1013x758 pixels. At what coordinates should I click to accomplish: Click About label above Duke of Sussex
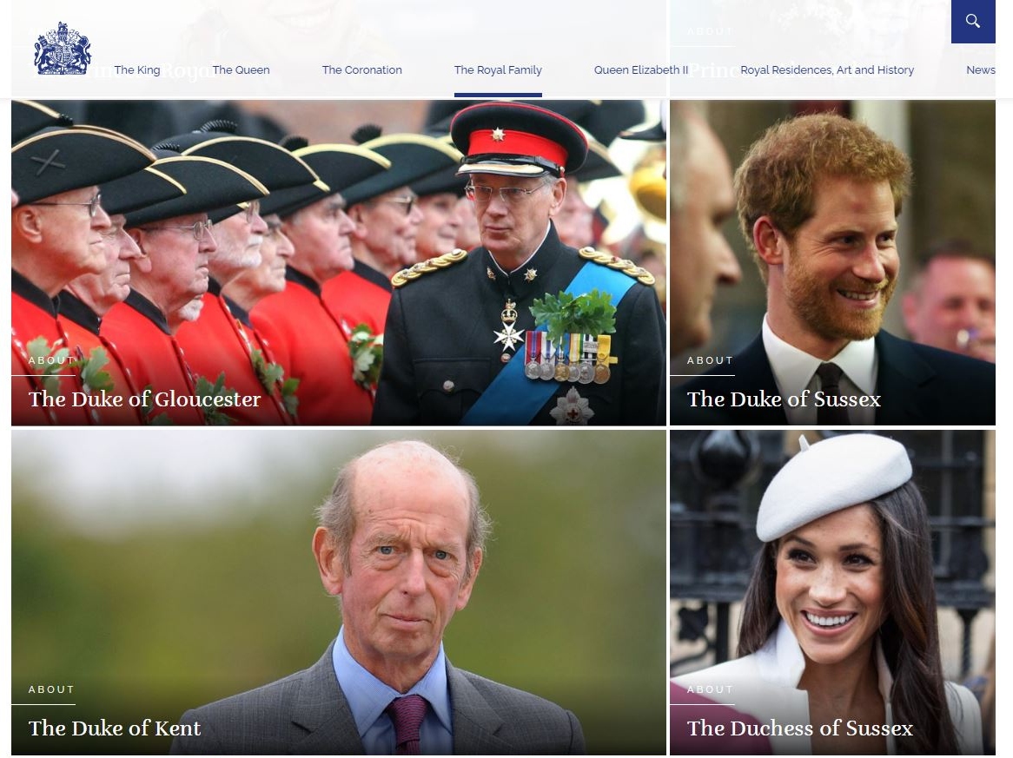click(710, 360)
